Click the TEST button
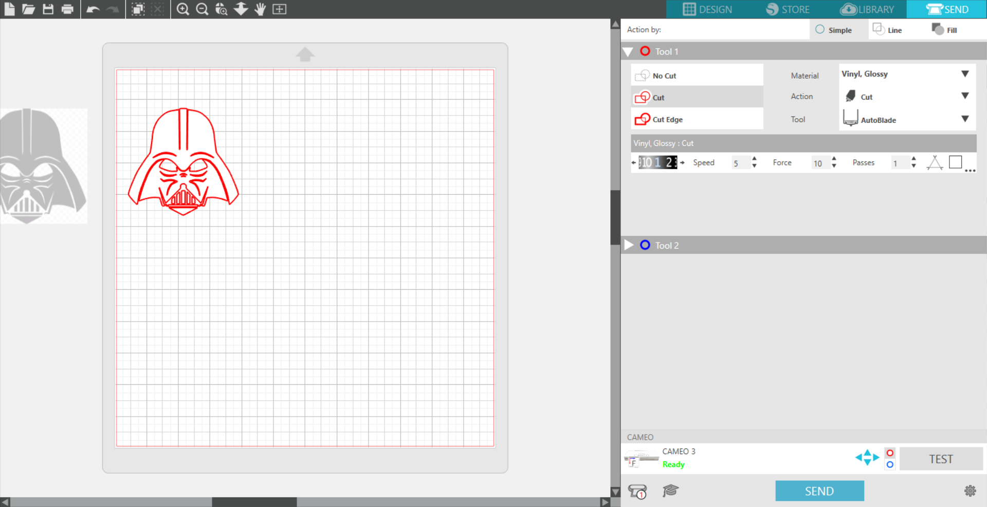The width and height of the screenshot is (987, 507). 941,459
